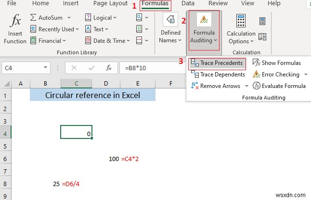Screen dimensions: 311x200
Task: Open the Financial functions menu
Action: click(x=48, y=40)
